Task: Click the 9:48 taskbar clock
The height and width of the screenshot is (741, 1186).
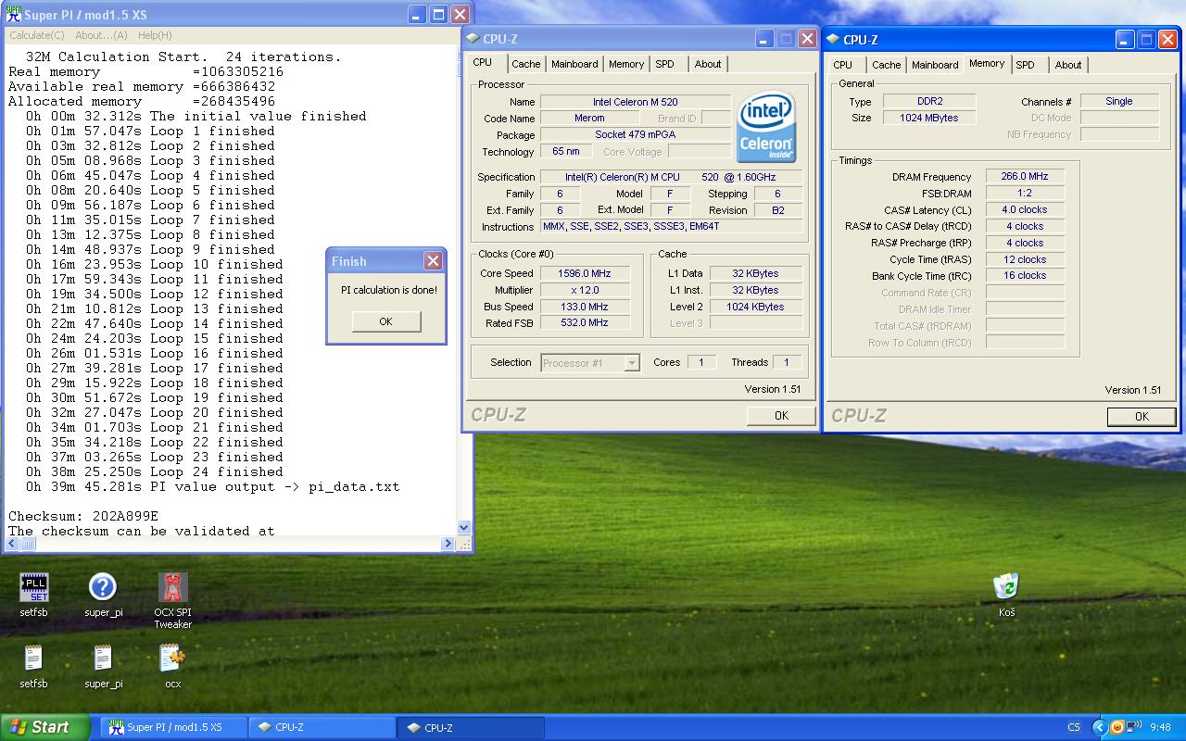Action: pyautogui.click(x=1160, y=728)
